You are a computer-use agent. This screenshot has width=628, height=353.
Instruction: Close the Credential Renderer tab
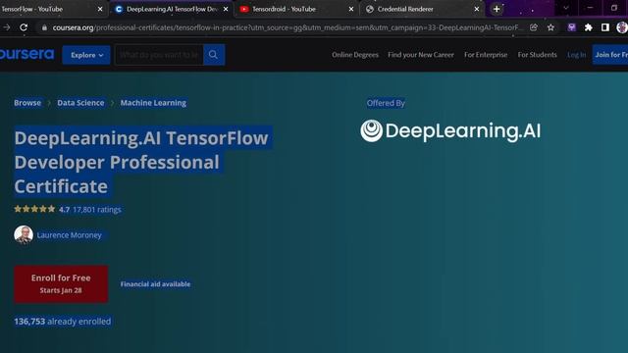pos(477,9)
